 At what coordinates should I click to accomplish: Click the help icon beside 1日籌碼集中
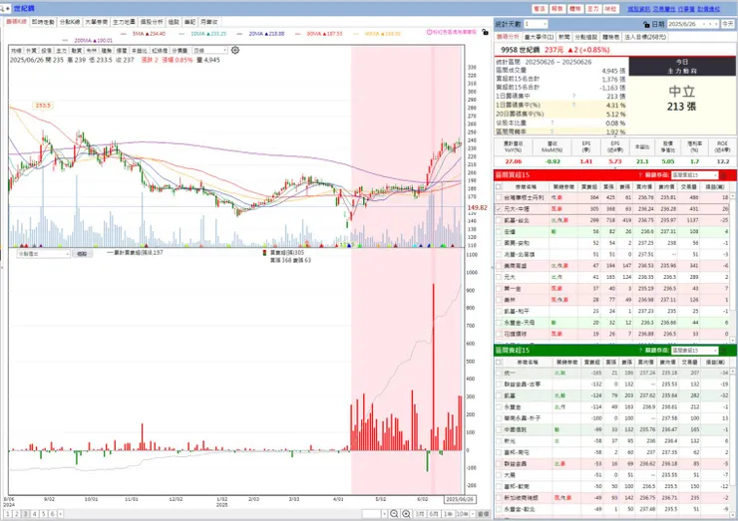(x=573, y=96)
